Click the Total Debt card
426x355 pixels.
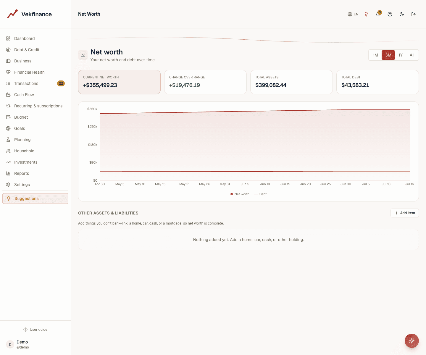(x=377, y=82)
